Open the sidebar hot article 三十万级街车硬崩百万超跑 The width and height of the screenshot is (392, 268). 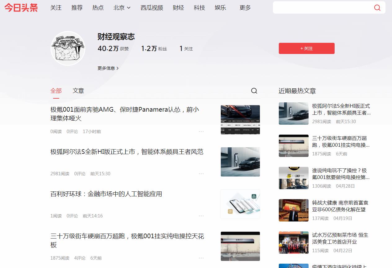341,142
